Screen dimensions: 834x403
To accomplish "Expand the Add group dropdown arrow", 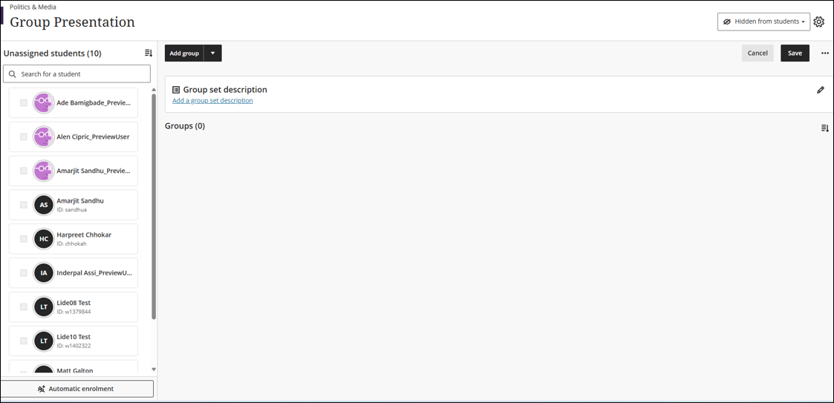I will [212, 53].
